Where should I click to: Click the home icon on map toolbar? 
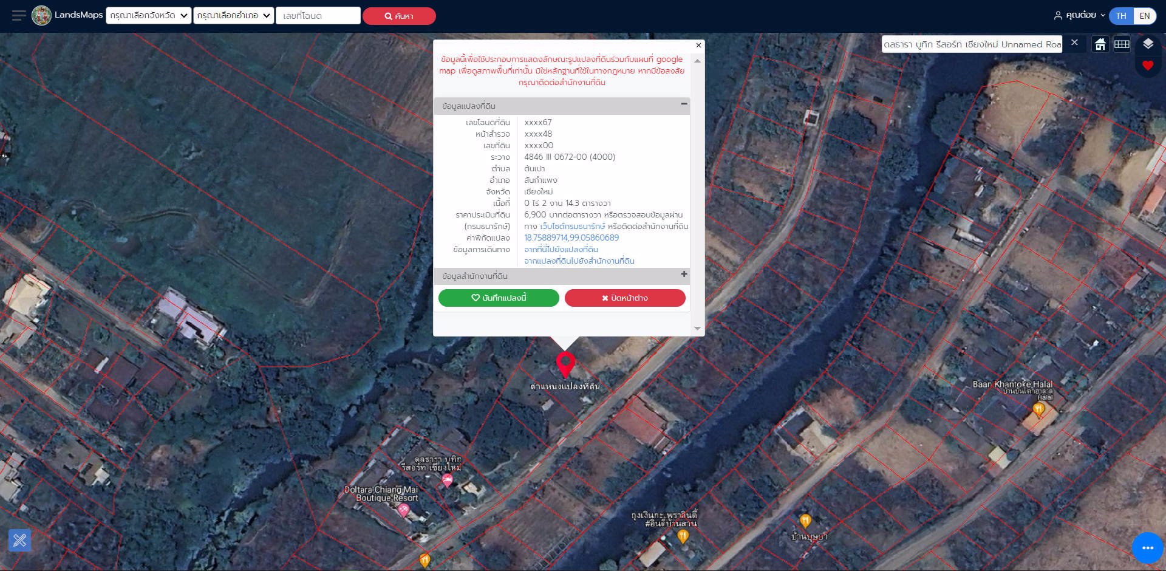coord(1100,44)
